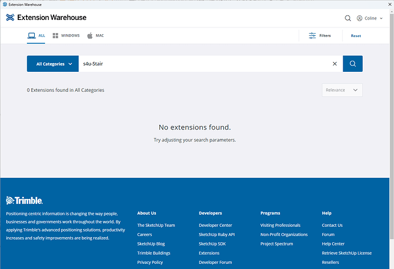This screenshot has width=394, height=269.
Task: Open SketchUp Ruby API link
Action: tap(216, 234)
